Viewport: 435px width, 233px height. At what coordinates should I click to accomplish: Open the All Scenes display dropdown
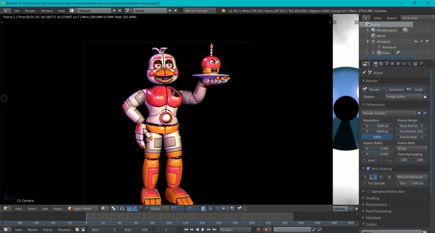click(x=417, y=18)
